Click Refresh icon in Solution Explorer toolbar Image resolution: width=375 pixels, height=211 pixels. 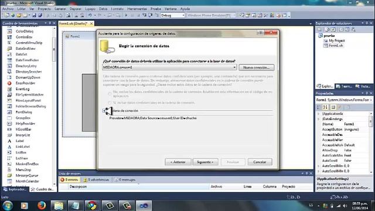tap(333, 29)
